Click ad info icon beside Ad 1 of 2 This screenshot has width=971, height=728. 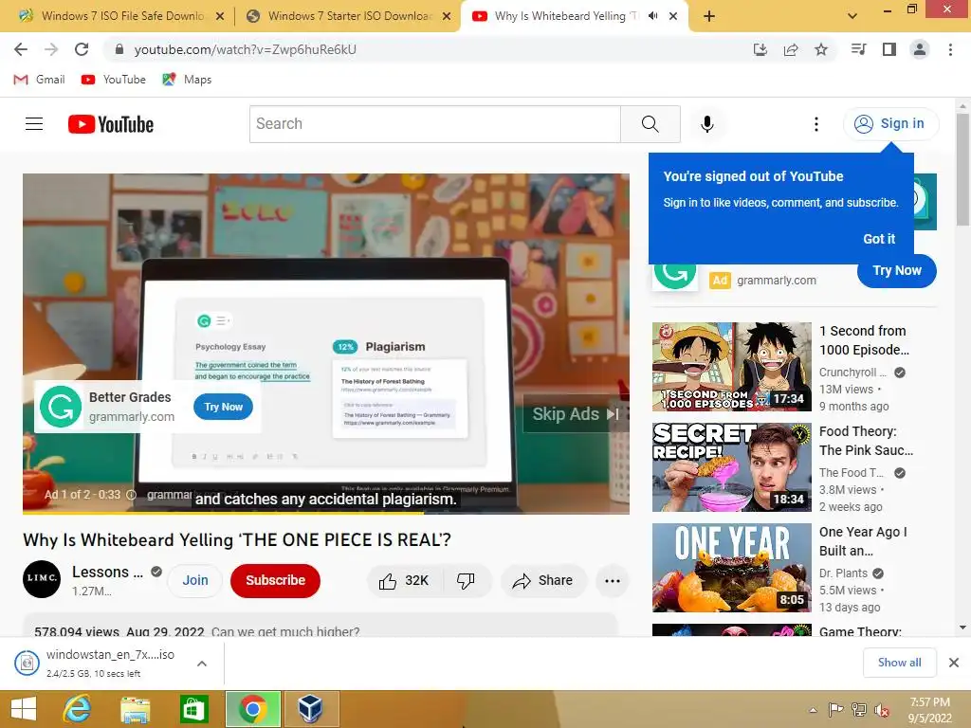tap(131, 495)
